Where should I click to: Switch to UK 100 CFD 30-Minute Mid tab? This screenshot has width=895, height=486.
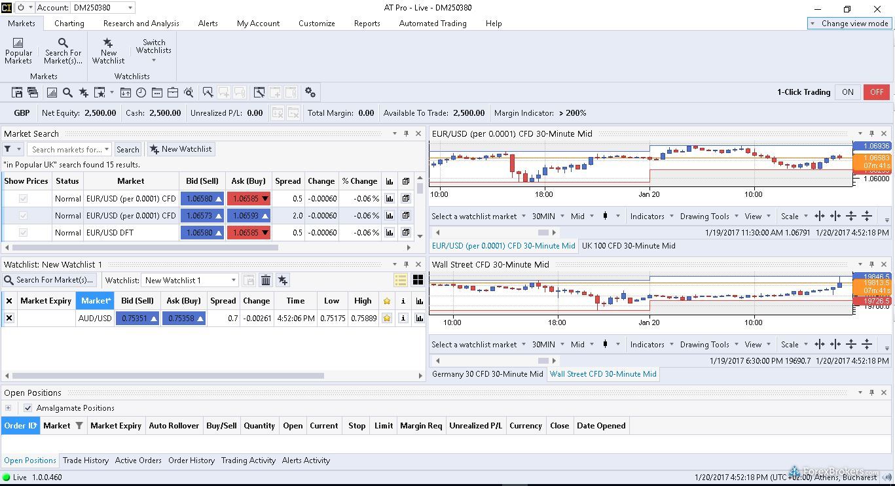point(628,246)
